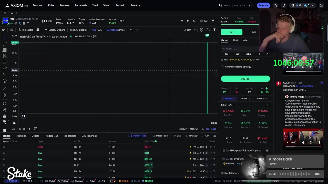The image size is (328, 184).
Task: Collapse the Token Info section
Action: coord(228,105)
